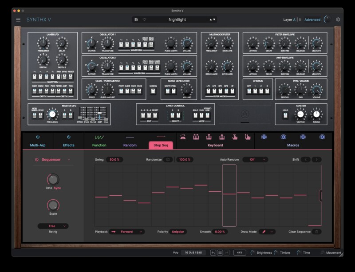
Task: Flip the HOLD switch in the Master section
Action: pyautogui.click(x=286, y=115)
